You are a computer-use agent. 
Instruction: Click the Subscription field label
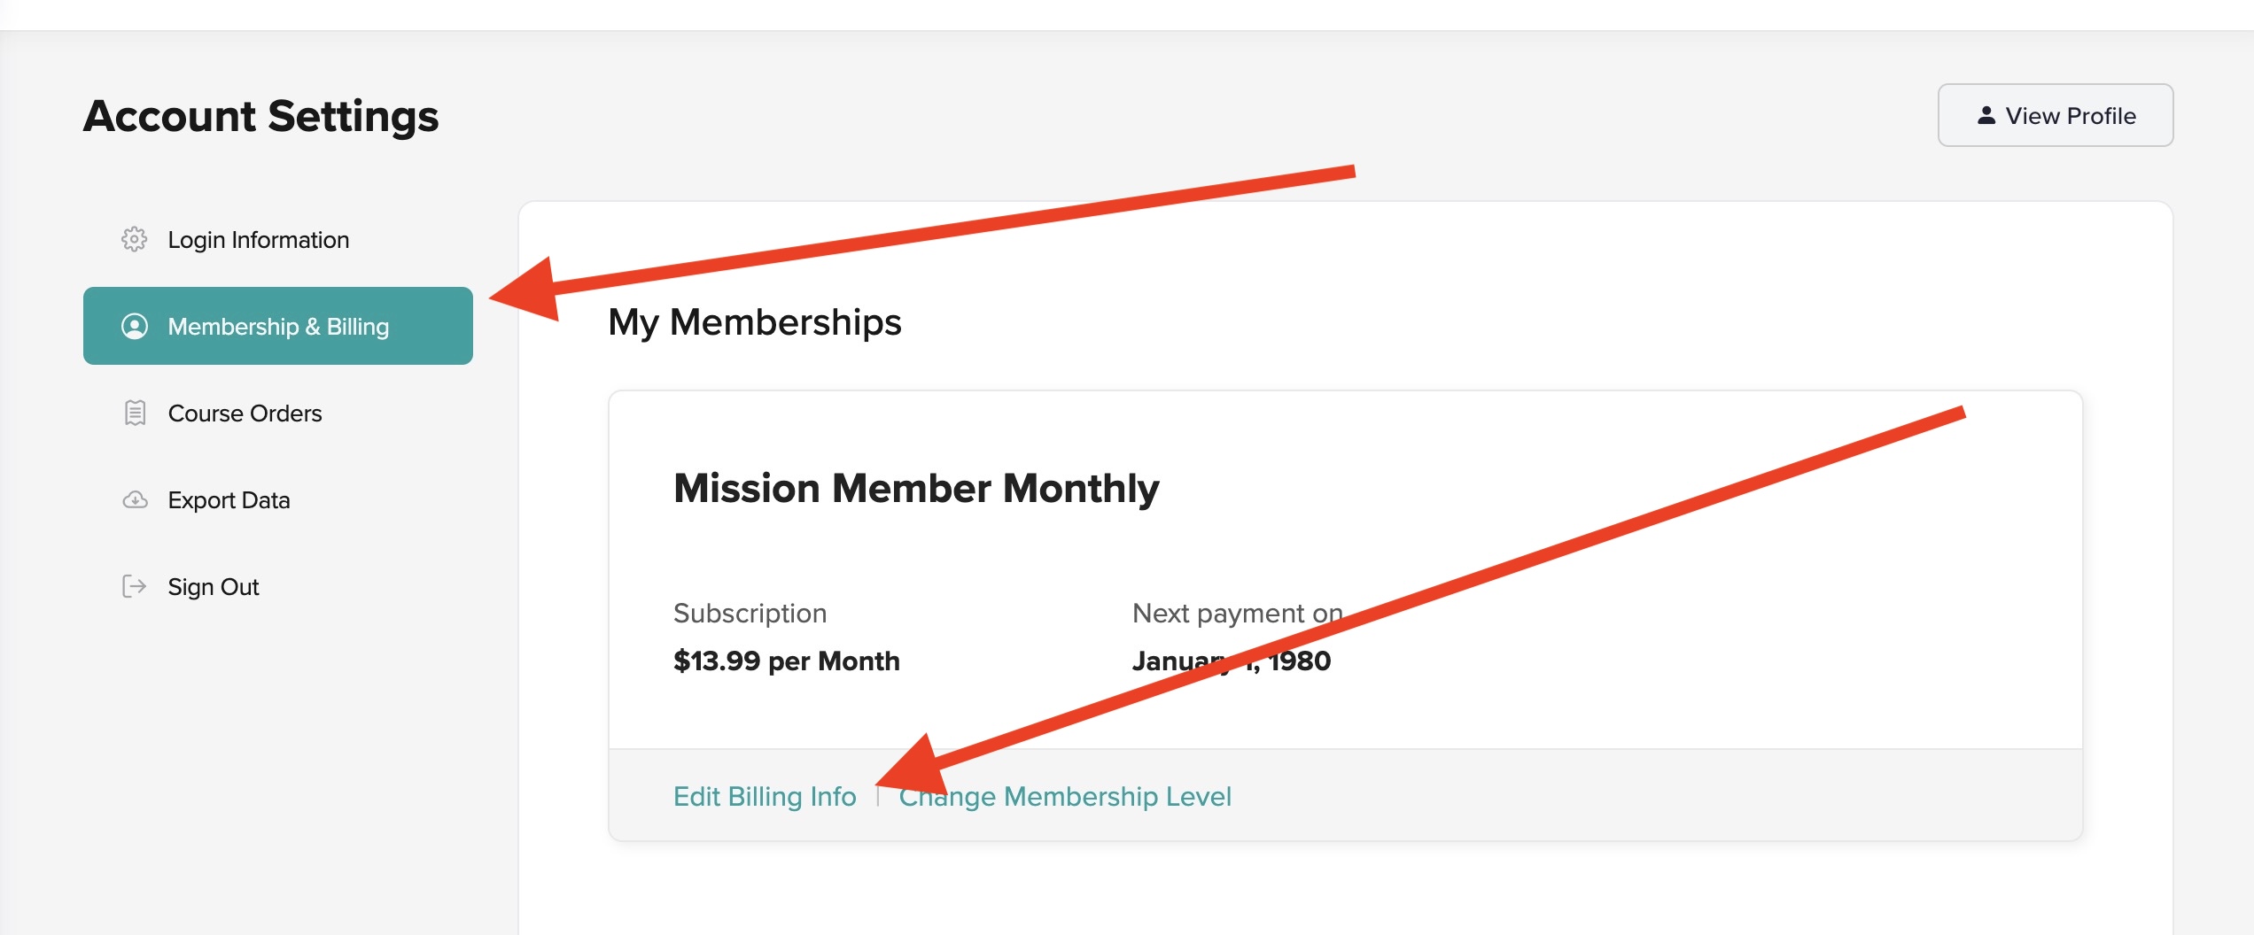click(x=750, y=613)
